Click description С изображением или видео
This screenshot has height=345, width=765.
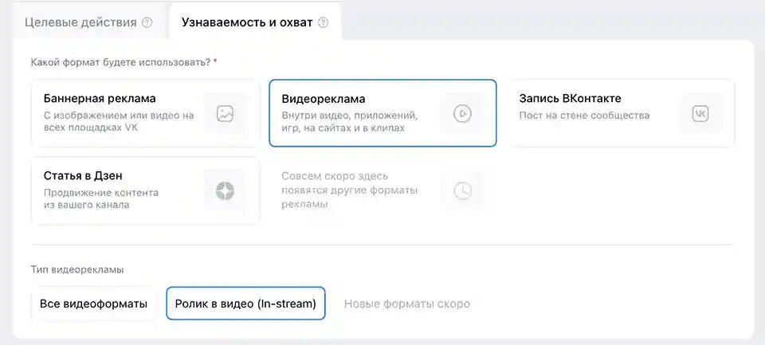[x=119, y=122]
